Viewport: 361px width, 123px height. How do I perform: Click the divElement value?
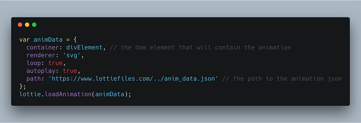(84, 47)
